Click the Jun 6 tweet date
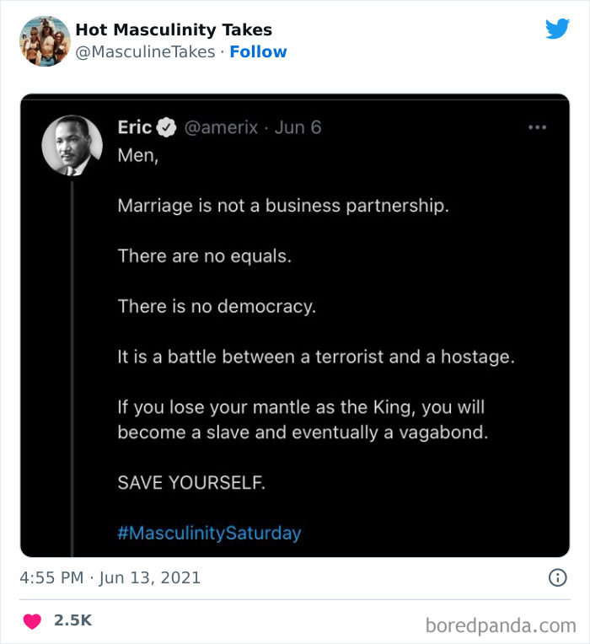Screen dimensions: 590x644 [x=298, y=127]
